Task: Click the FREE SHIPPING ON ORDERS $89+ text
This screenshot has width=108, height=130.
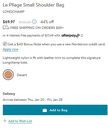Action: pos(37,28)
